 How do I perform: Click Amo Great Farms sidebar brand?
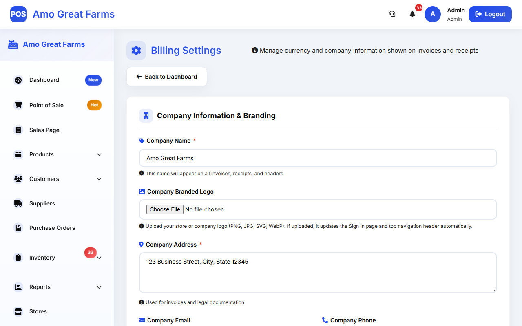54,44
